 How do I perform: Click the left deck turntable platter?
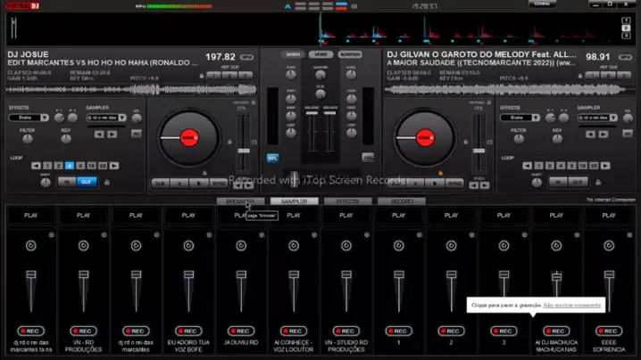tap(188, 136)
